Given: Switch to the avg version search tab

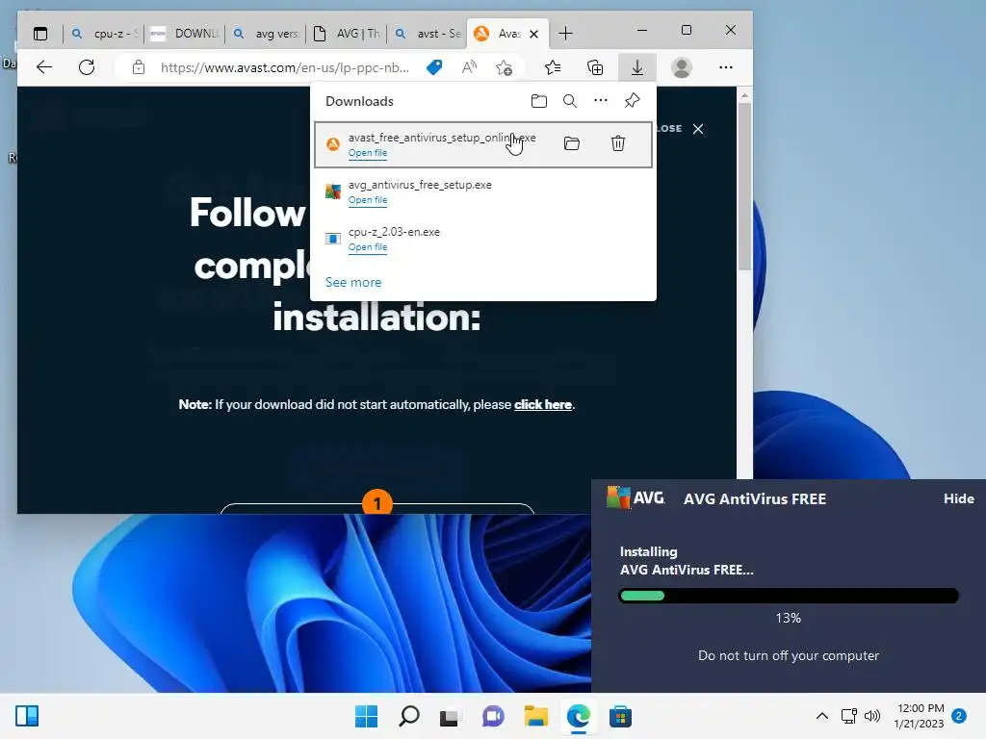Looking at the screenshot, I should tap(267, 34).
